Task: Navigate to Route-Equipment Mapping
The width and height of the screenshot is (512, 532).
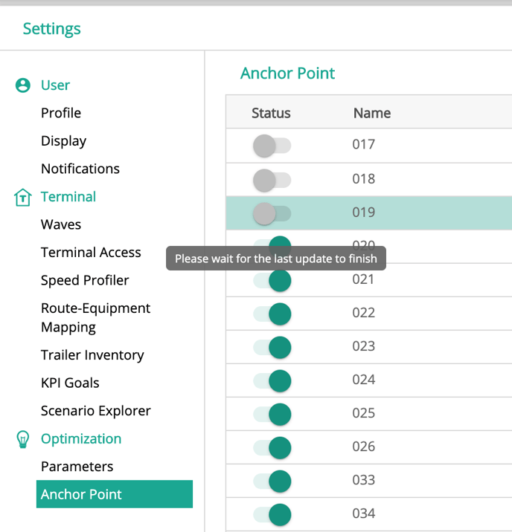Action: tap(95, 317)
